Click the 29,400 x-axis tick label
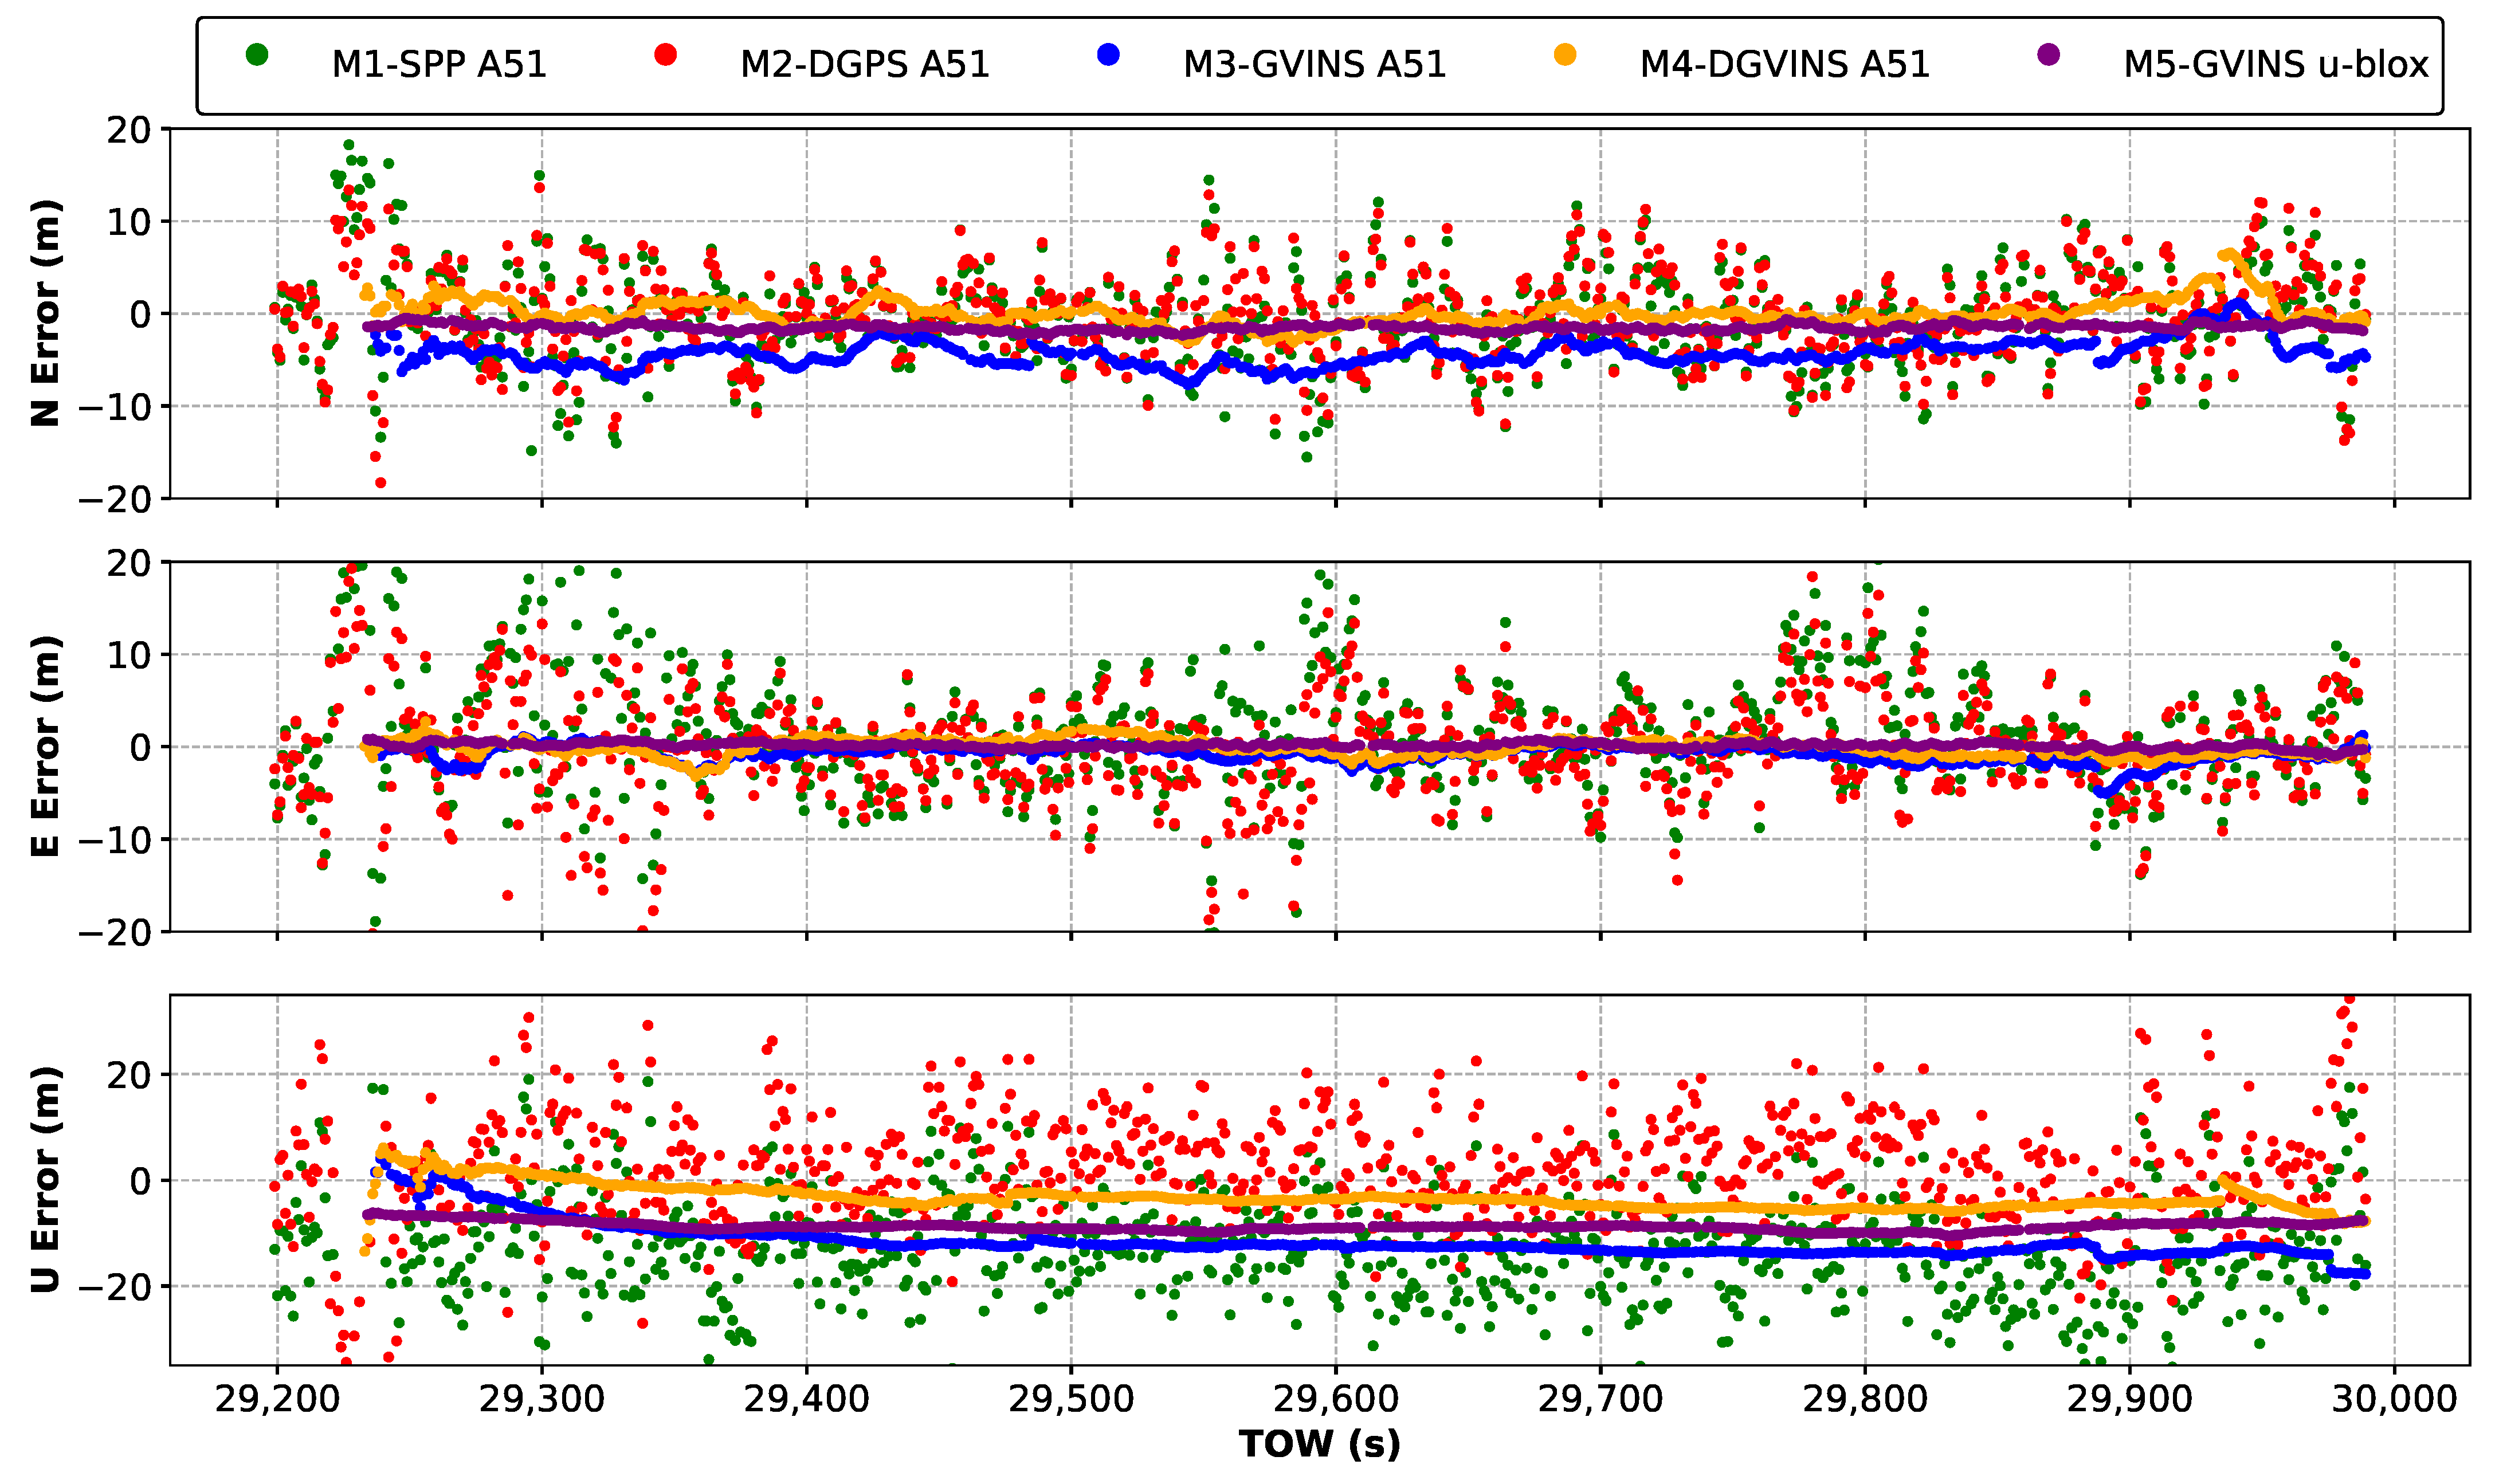This screenshot has width=2499, height=1484. pyautogui.click(x=806, y=1399)
